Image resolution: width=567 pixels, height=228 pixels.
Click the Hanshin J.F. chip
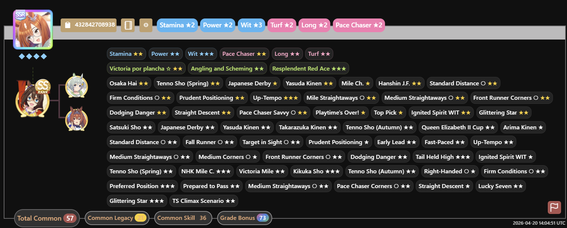[x=400, y=83]
